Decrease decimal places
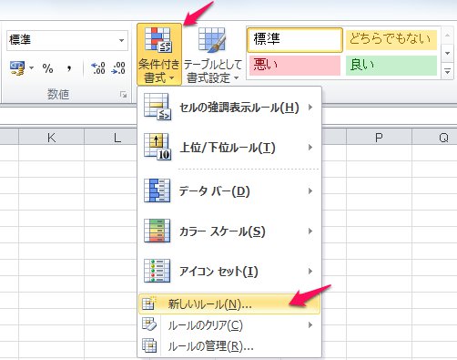Image resolution: width=457 pixels, height=360 pixels. pyautogui.click(x=118, y=68)
